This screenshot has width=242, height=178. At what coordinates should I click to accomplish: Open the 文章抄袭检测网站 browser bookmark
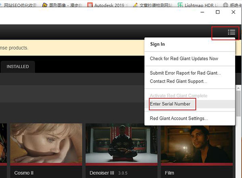pyautogui.click(x=153, y=5)
